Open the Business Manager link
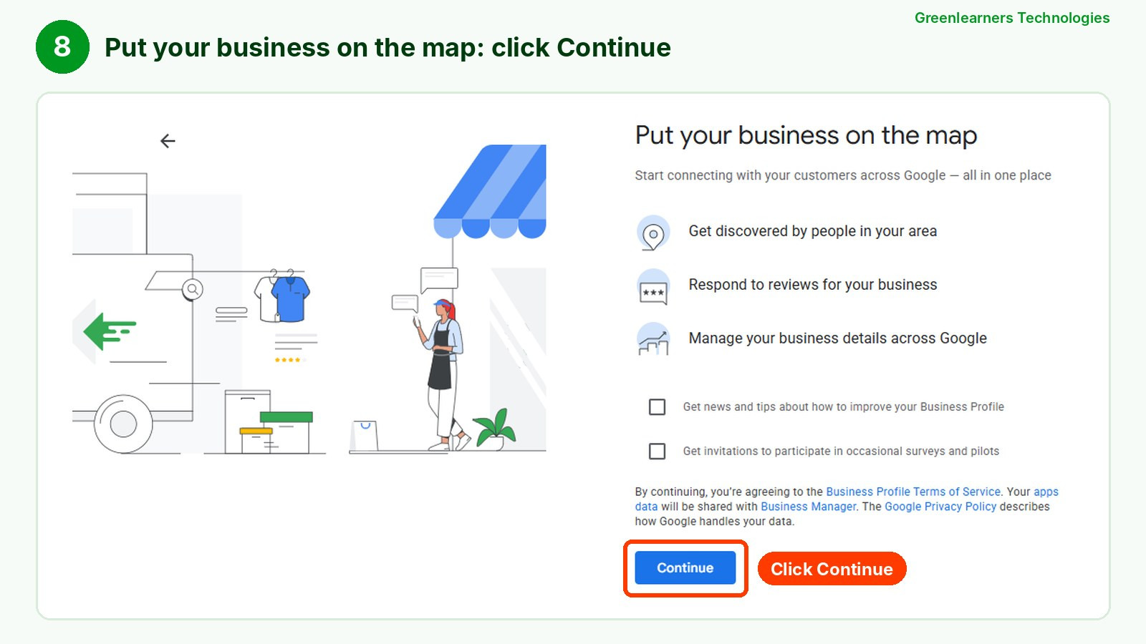 tap(808, 507)
